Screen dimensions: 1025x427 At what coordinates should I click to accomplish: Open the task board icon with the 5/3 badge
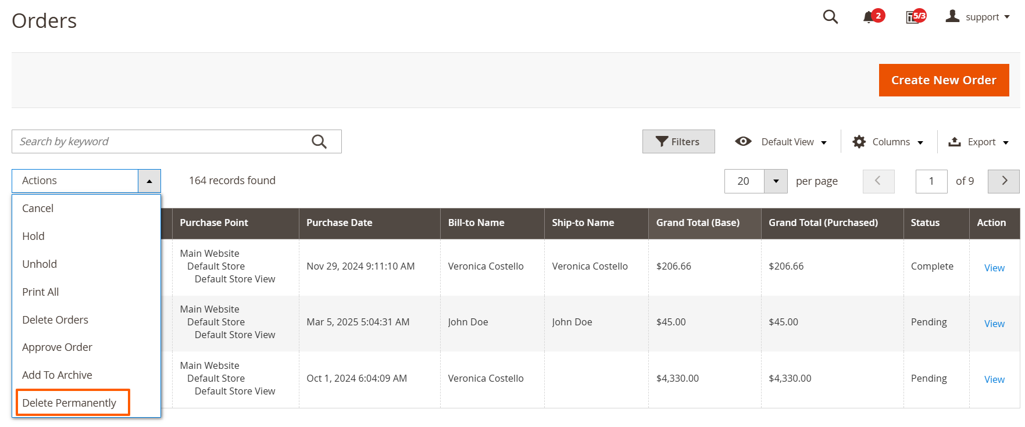coord(912,17)
